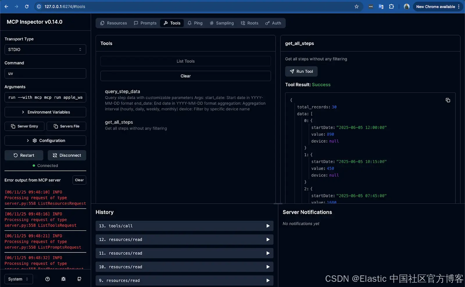The width and height of the screenshot is (465, 287).
Task: Switch to the Resources tab
Action: (114, 23)
